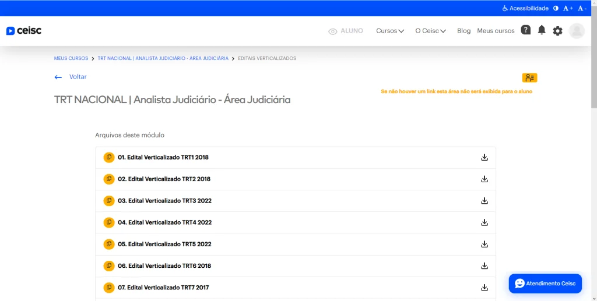Viewport: 597px width, 301px height.
Task: Expand the O Ceisc dropdown
Action: pyautogui.click(x=431, y=31)
